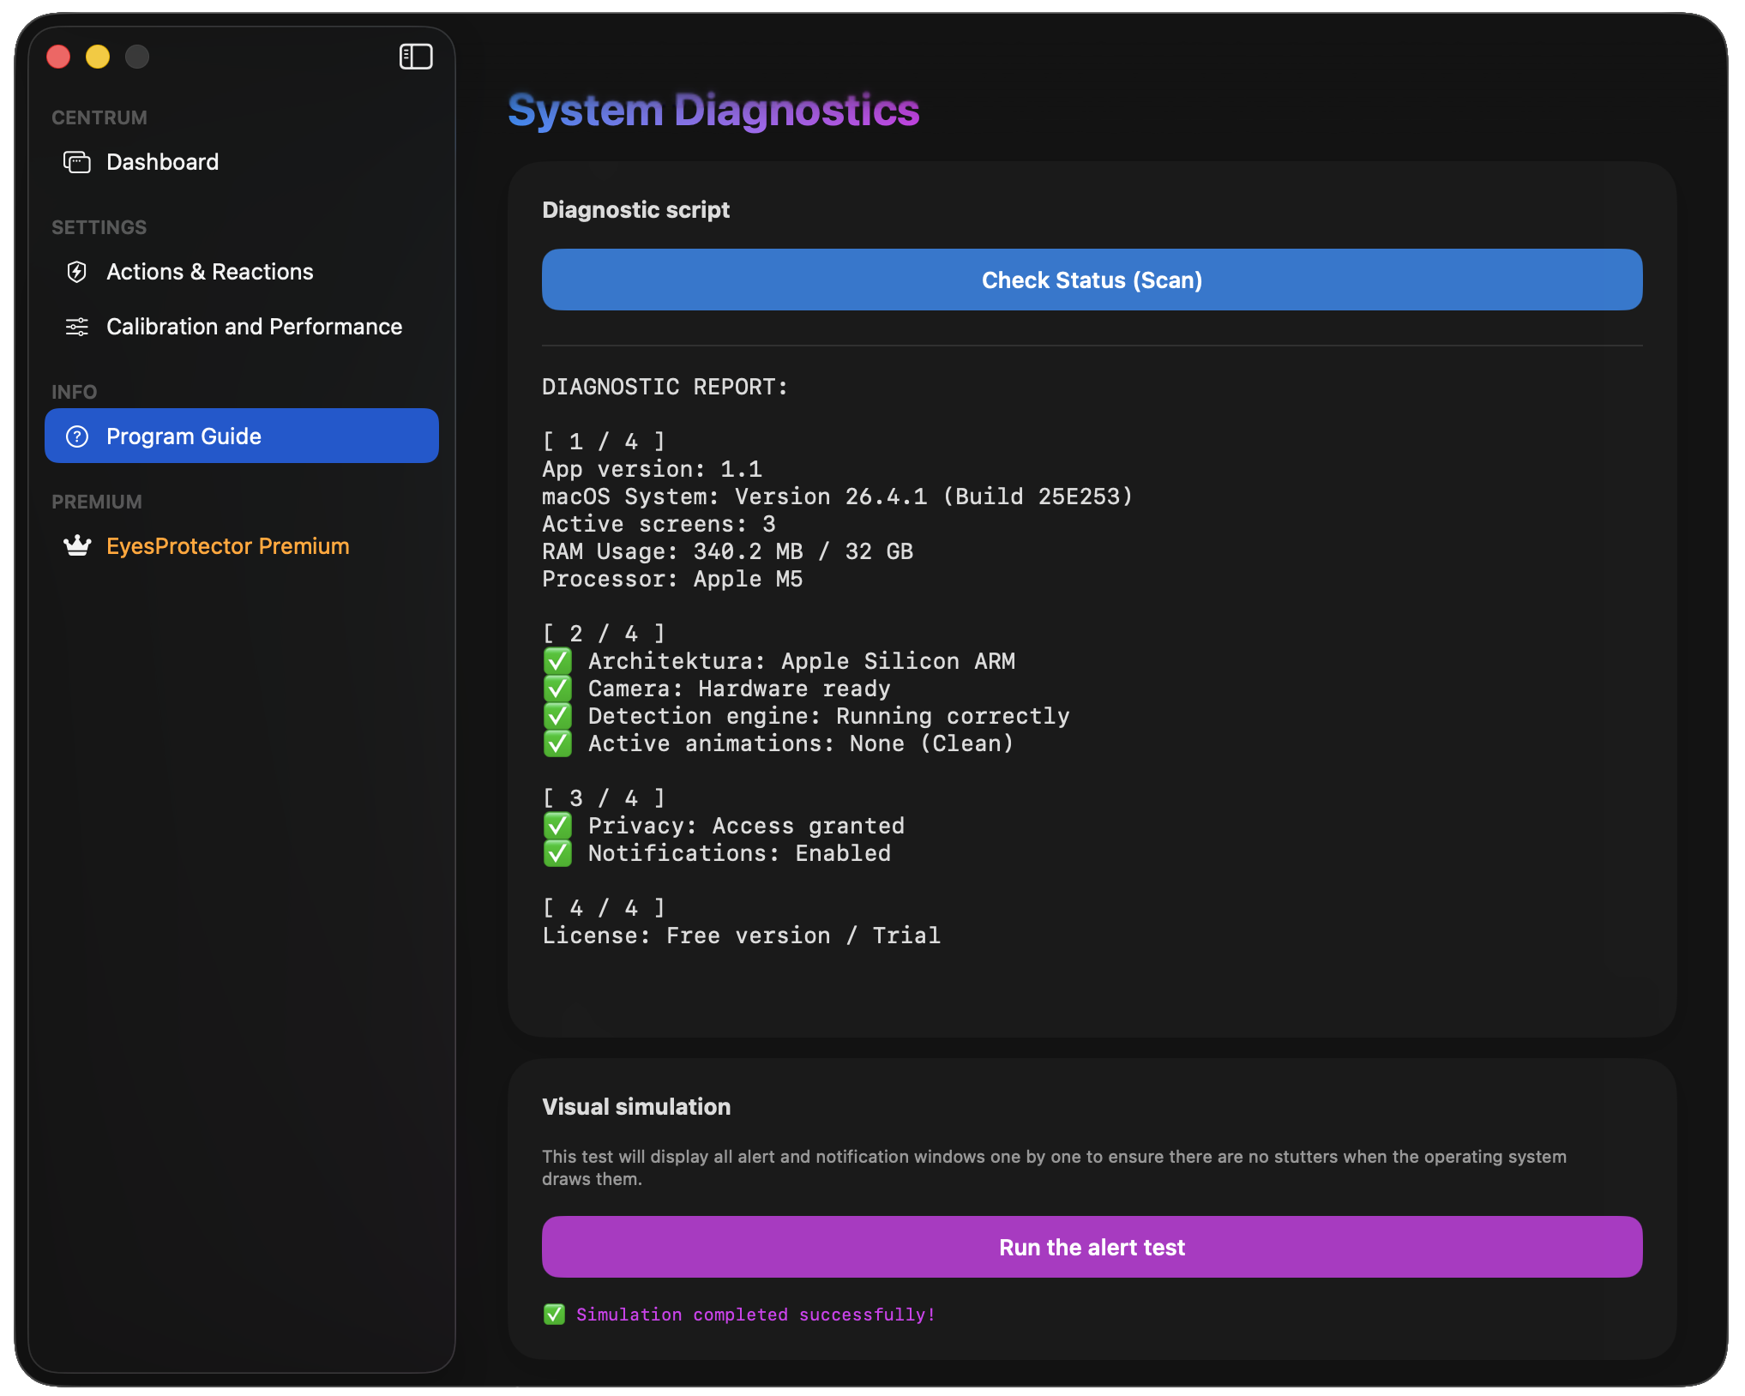Screen dimensions: 1745x1396
Task: Click the Active screens: 3 line
Action: coord(659,524)
